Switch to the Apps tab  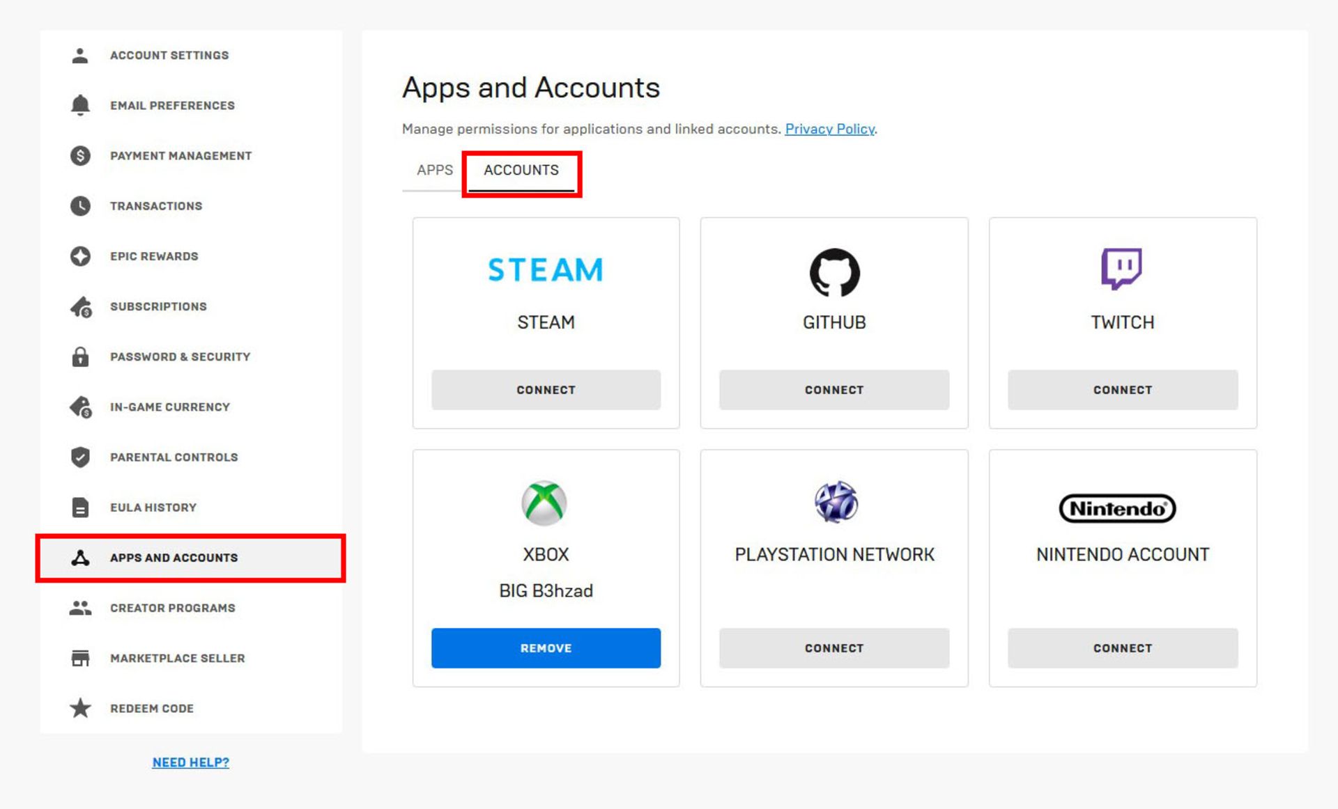(x=434, y=170)
